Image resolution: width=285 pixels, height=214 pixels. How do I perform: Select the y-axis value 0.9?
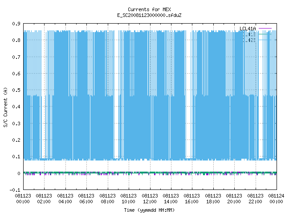(16, 24)
